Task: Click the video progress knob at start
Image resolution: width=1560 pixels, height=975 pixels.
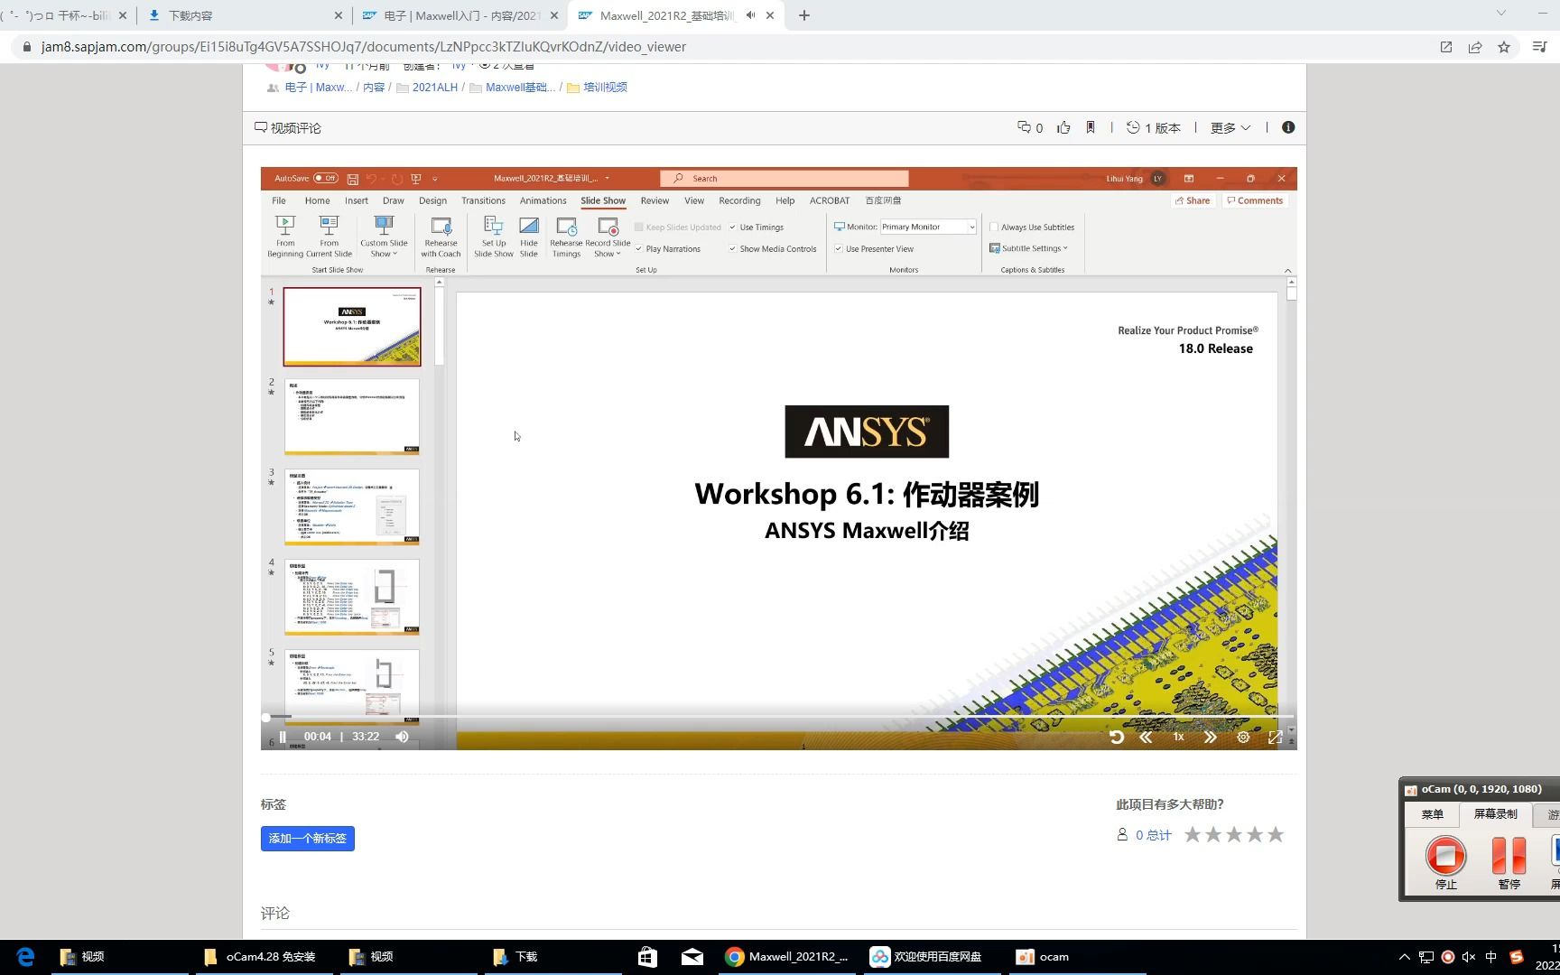Action: click(x=266, y=717)
